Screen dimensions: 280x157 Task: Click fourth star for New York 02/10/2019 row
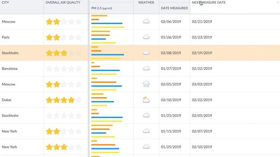pos(71,147)
